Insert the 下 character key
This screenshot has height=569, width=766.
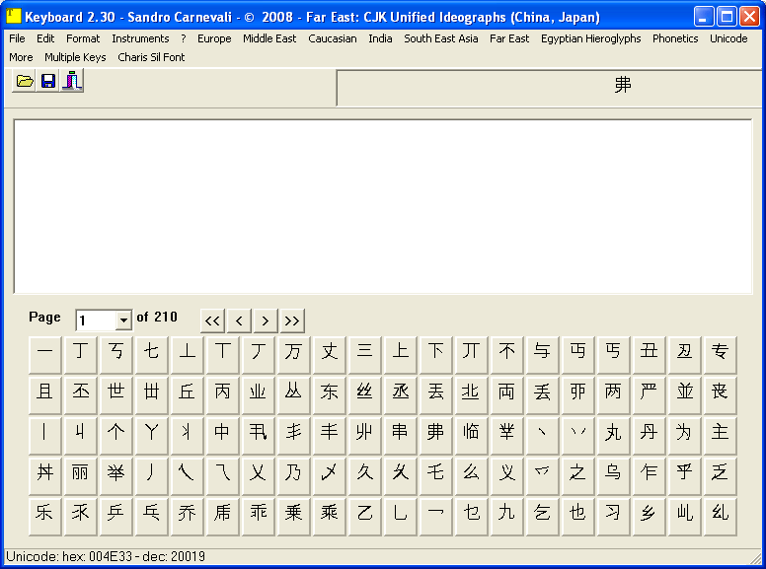point(435,355)
